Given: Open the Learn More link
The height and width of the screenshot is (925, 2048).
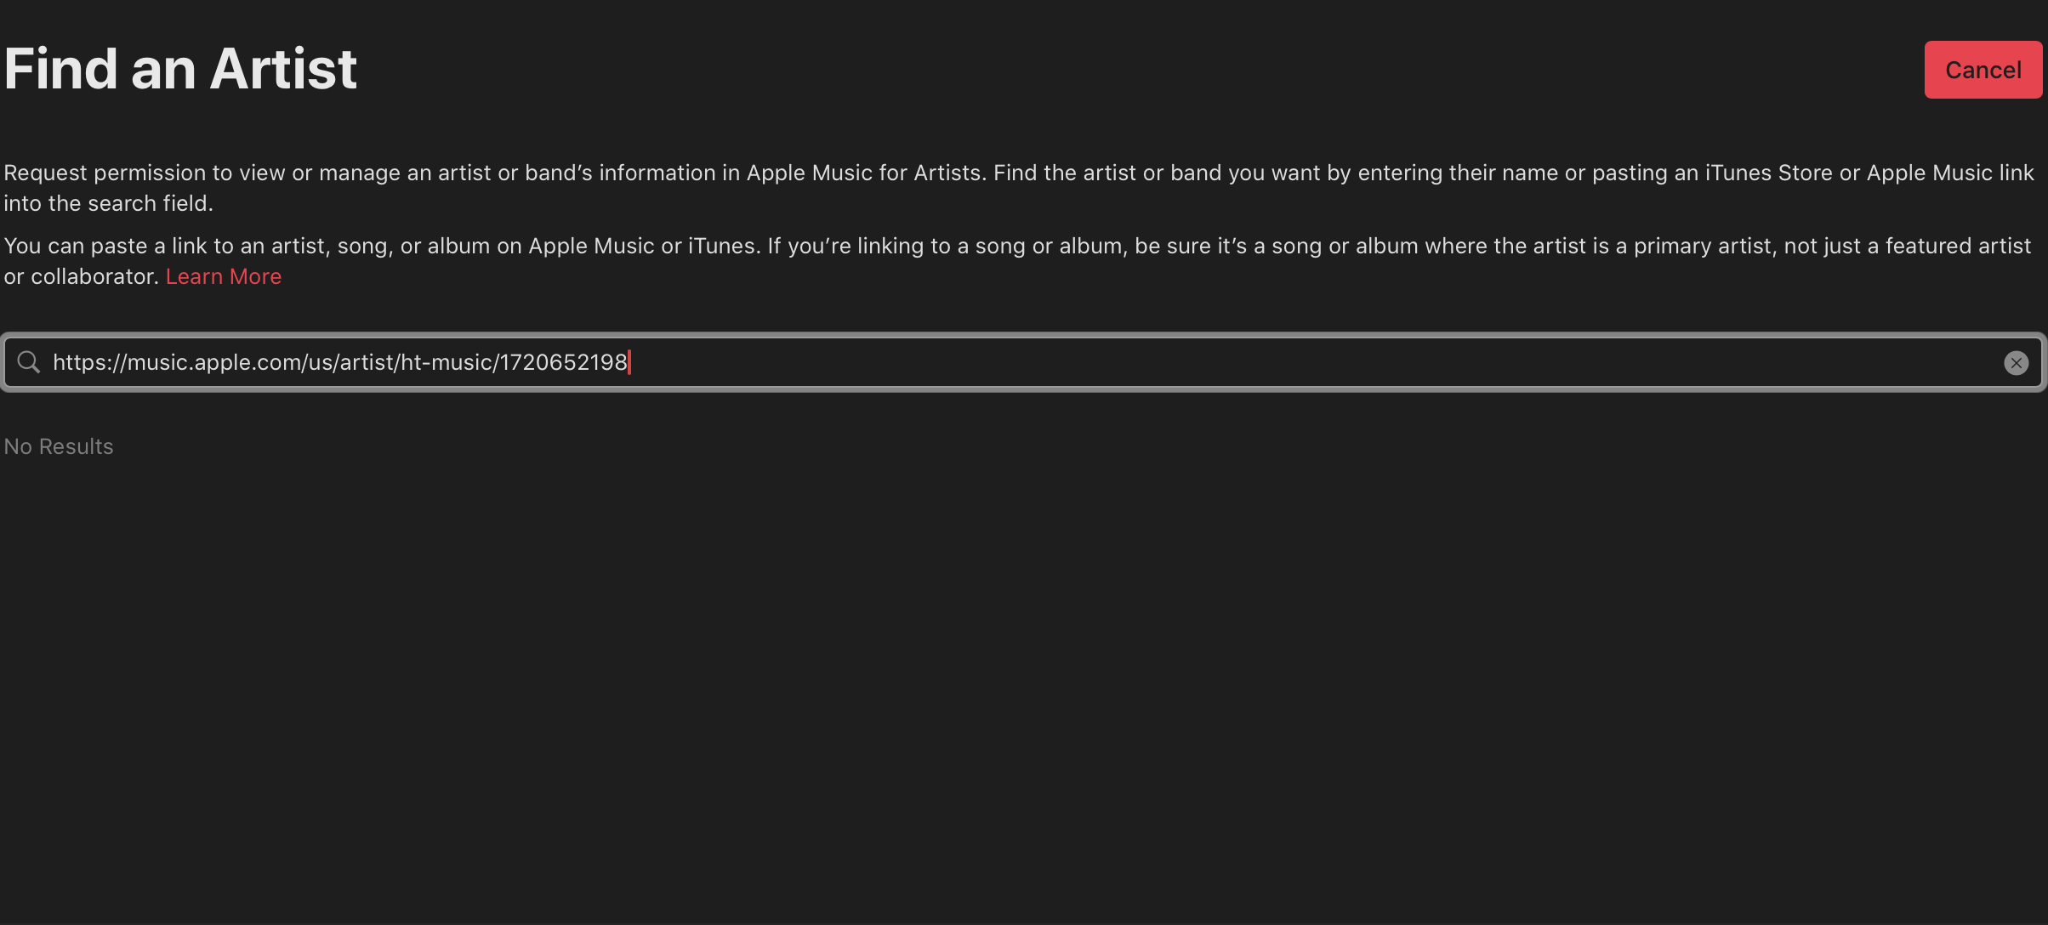Looking at the screenshot, I should [223, 277].
